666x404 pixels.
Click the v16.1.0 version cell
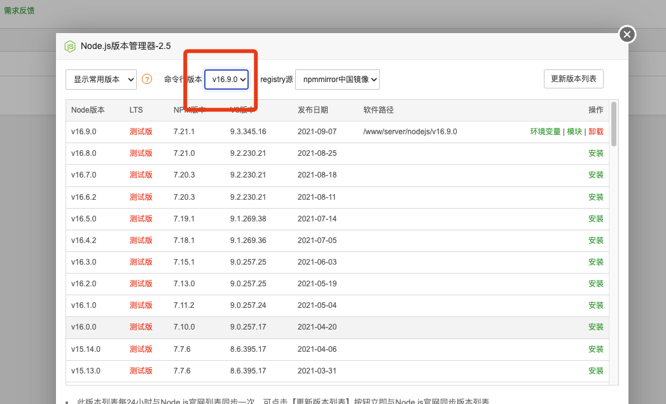pos(84,305)
